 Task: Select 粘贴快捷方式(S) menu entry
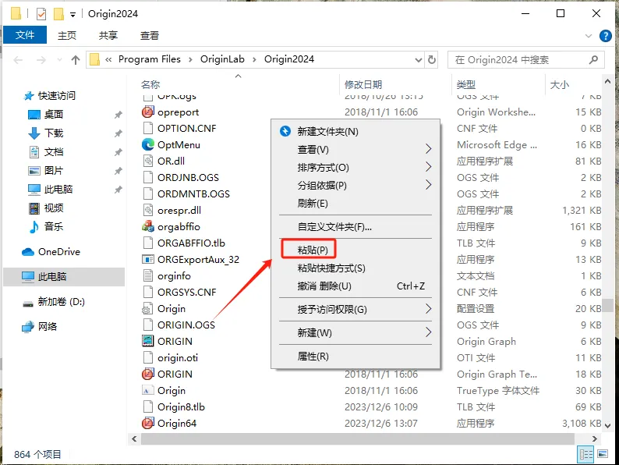pos(355,268)
